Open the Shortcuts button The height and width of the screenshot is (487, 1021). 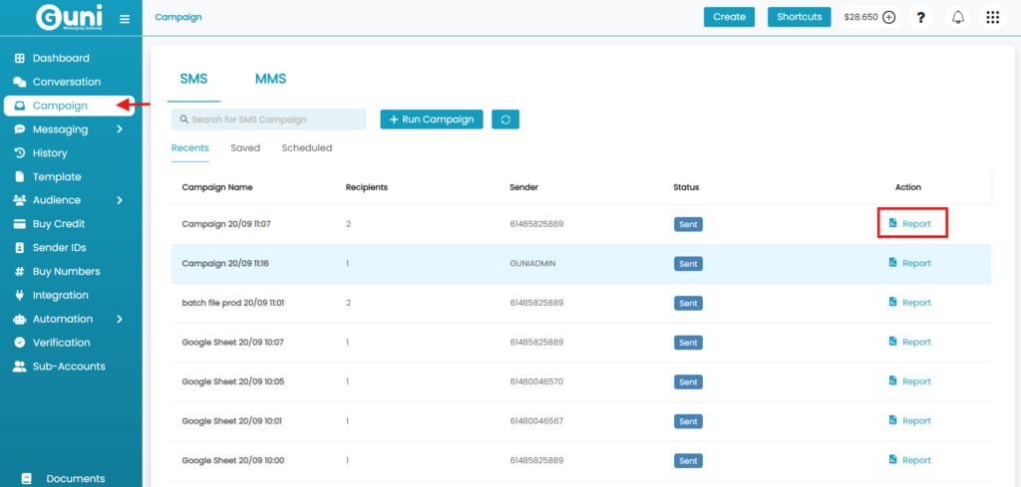pos(799,17)
